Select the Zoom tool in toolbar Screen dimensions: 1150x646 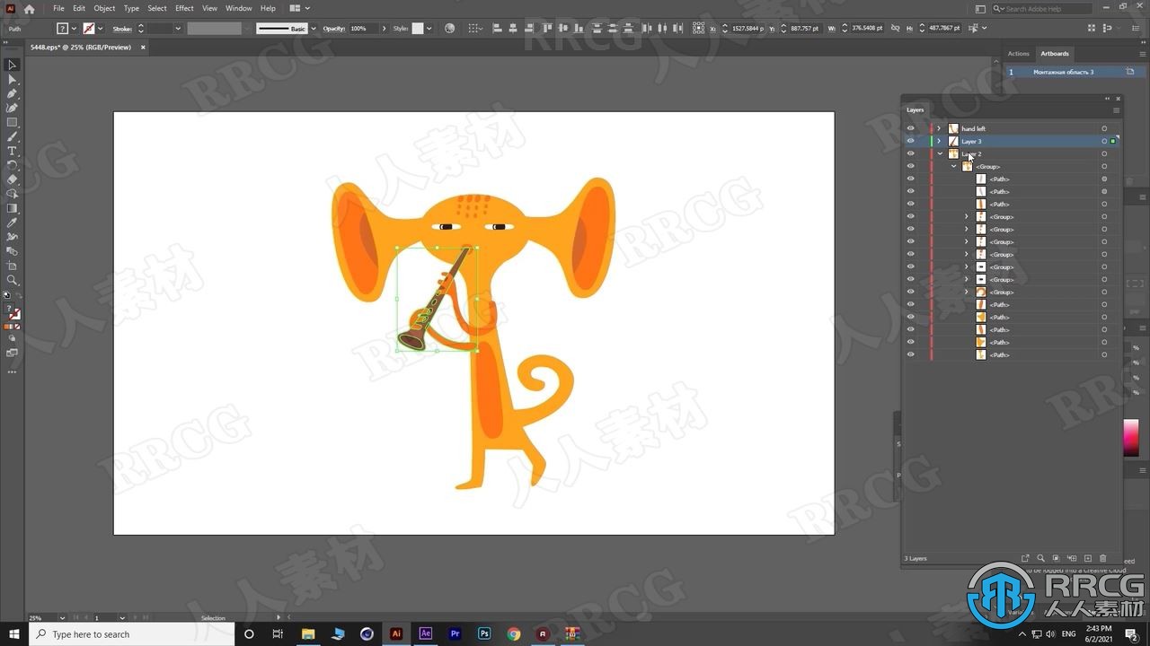[x=12, y=280]
